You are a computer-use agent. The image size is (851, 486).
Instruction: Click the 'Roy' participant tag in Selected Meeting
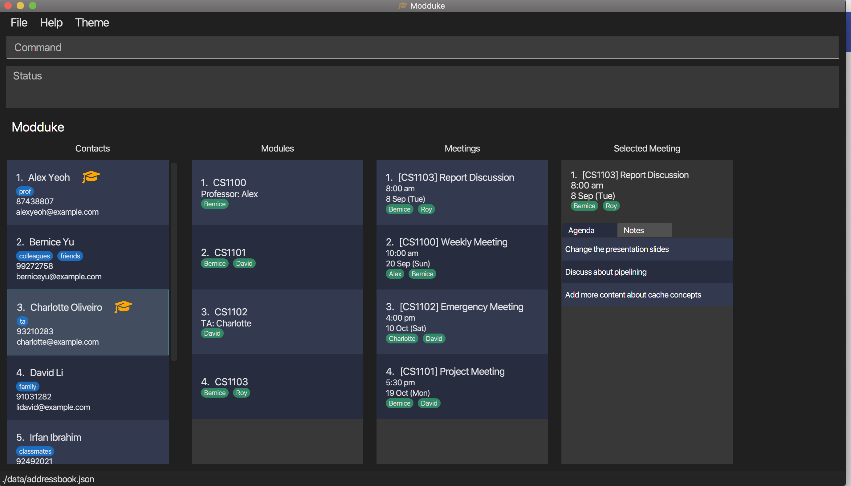[x=611, y=206]
